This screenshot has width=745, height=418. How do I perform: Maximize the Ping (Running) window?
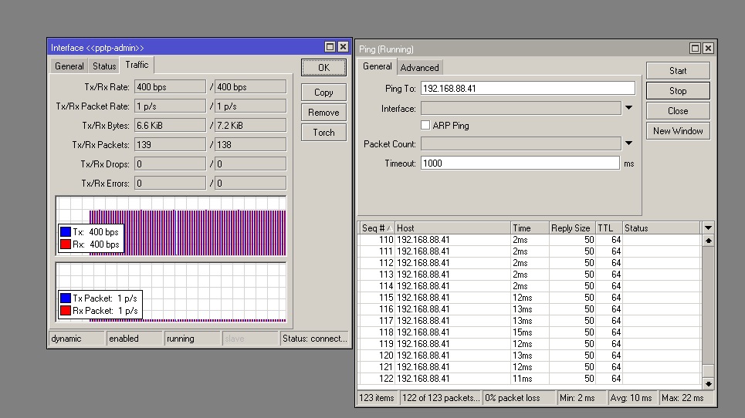coord(696,49)
